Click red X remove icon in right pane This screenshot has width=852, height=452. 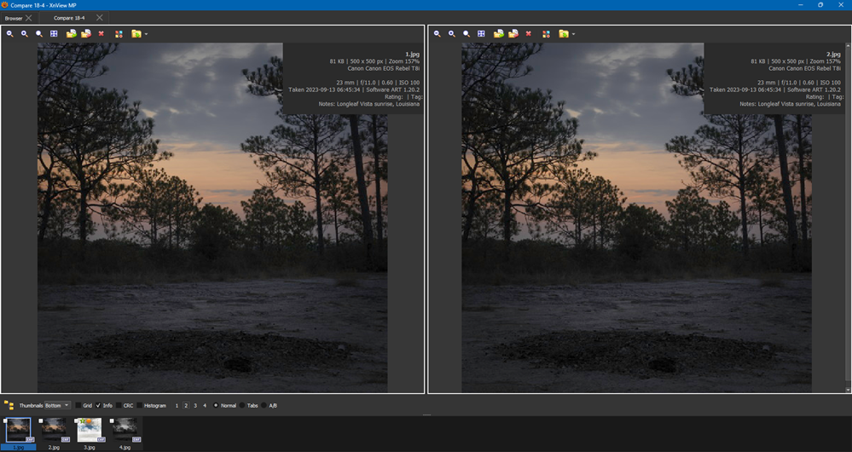529,34
